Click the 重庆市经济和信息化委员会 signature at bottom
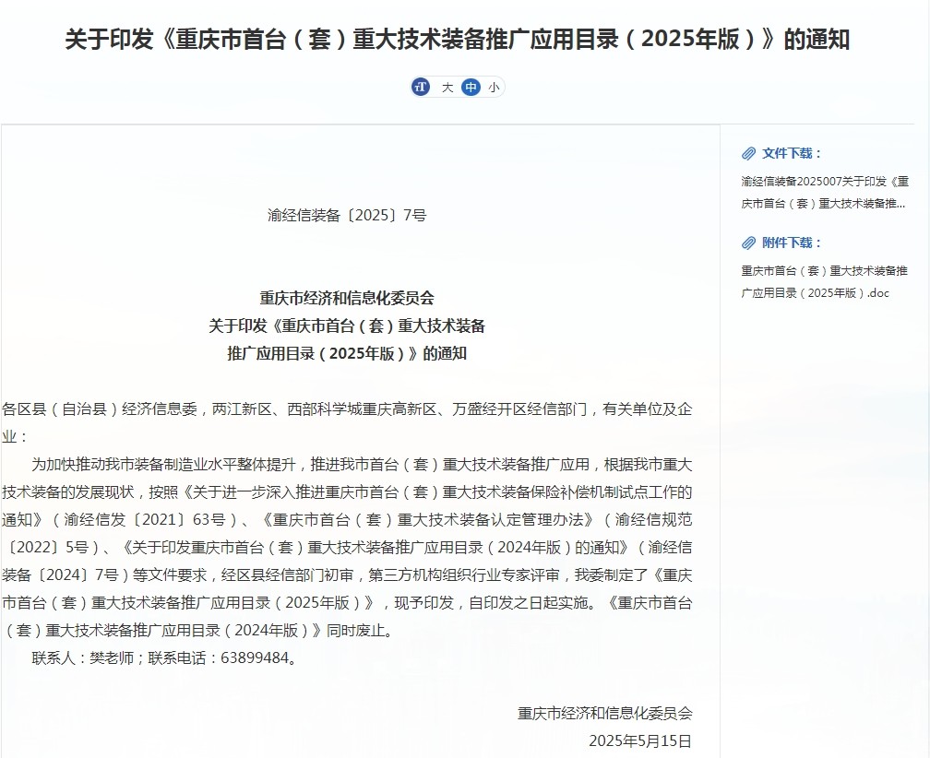 604,713
